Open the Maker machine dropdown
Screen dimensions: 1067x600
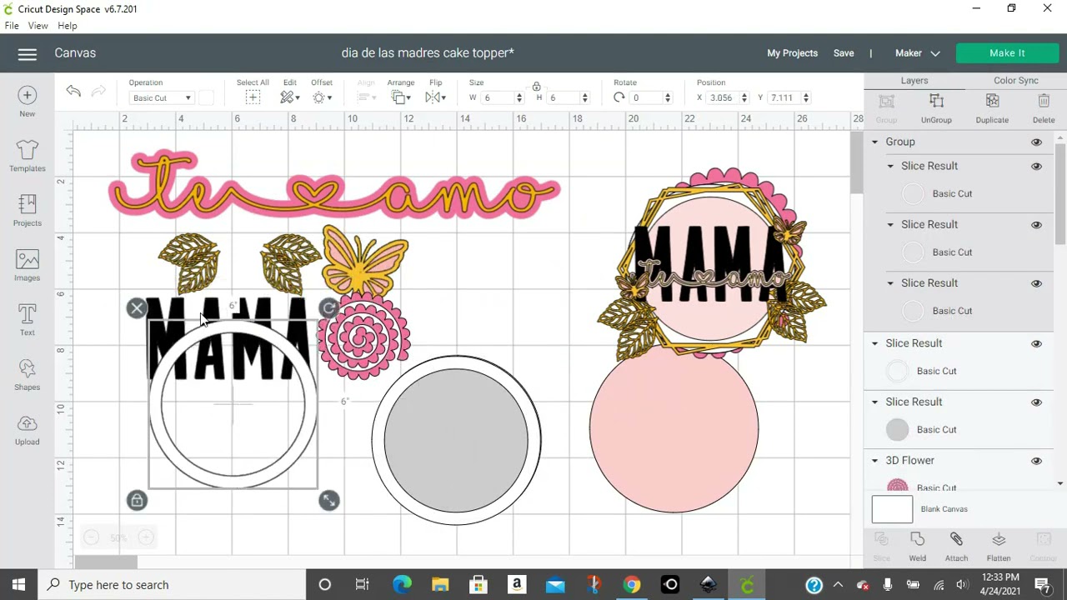pos(917,53)
